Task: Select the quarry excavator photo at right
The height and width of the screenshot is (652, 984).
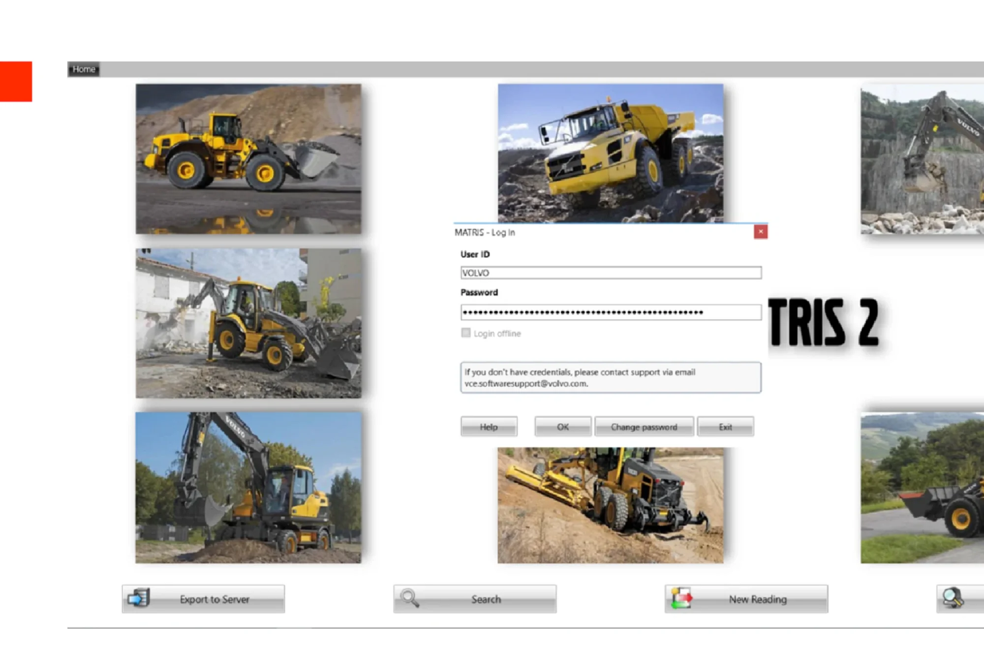Action: (x=922, y=158)
